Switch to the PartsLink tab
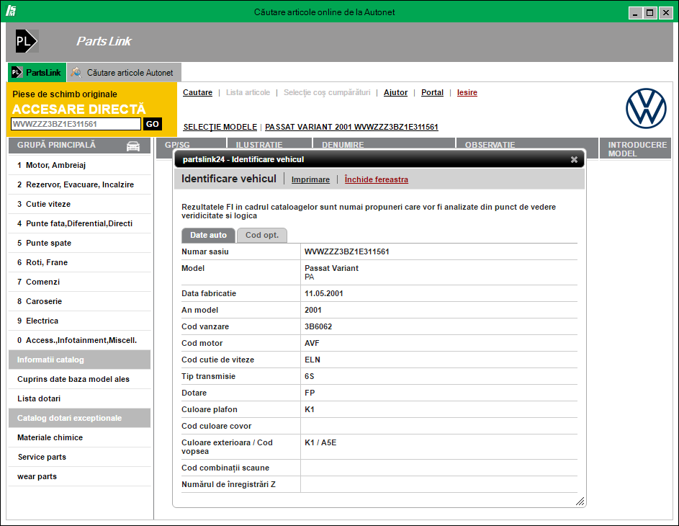This screenshot has height=526, width=679. click(x=37, y=72)
